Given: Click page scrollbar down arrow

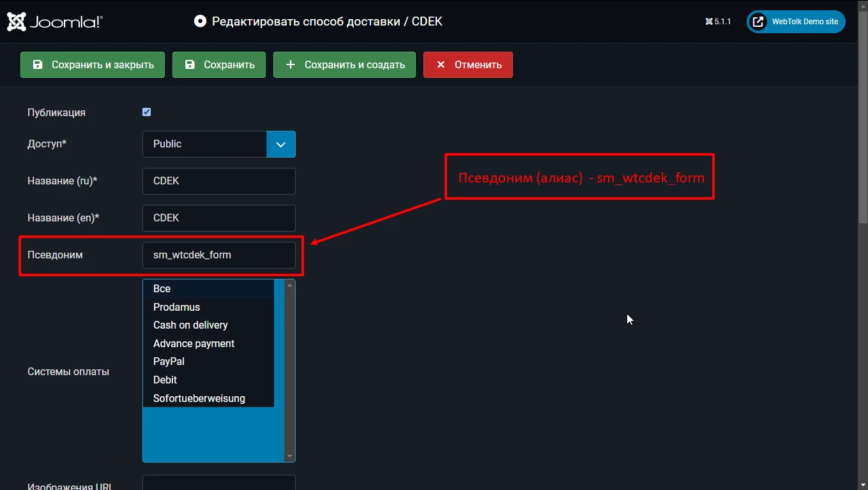Looking at the screenshot, I should click(863, 485).
